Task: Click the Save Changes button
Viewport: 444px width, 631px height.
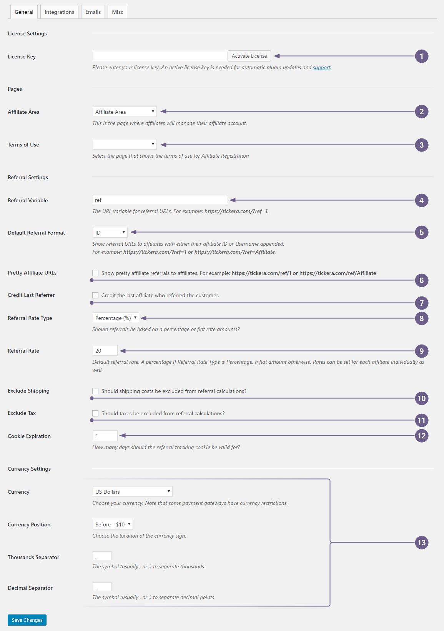Action: coord(27,620)
